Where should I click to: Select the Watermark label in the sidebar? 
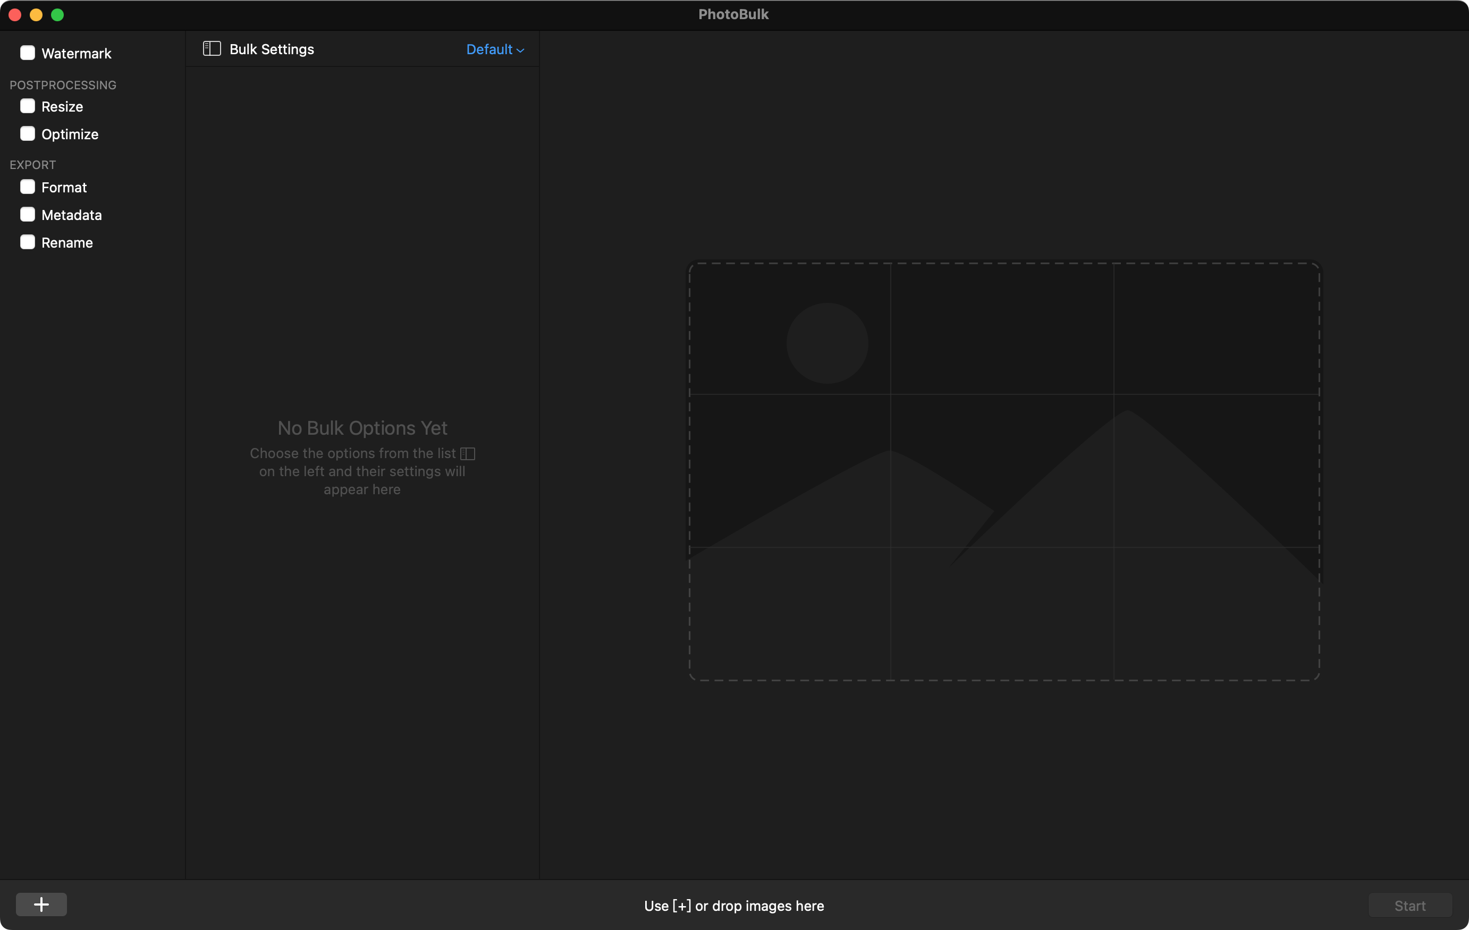76,54
